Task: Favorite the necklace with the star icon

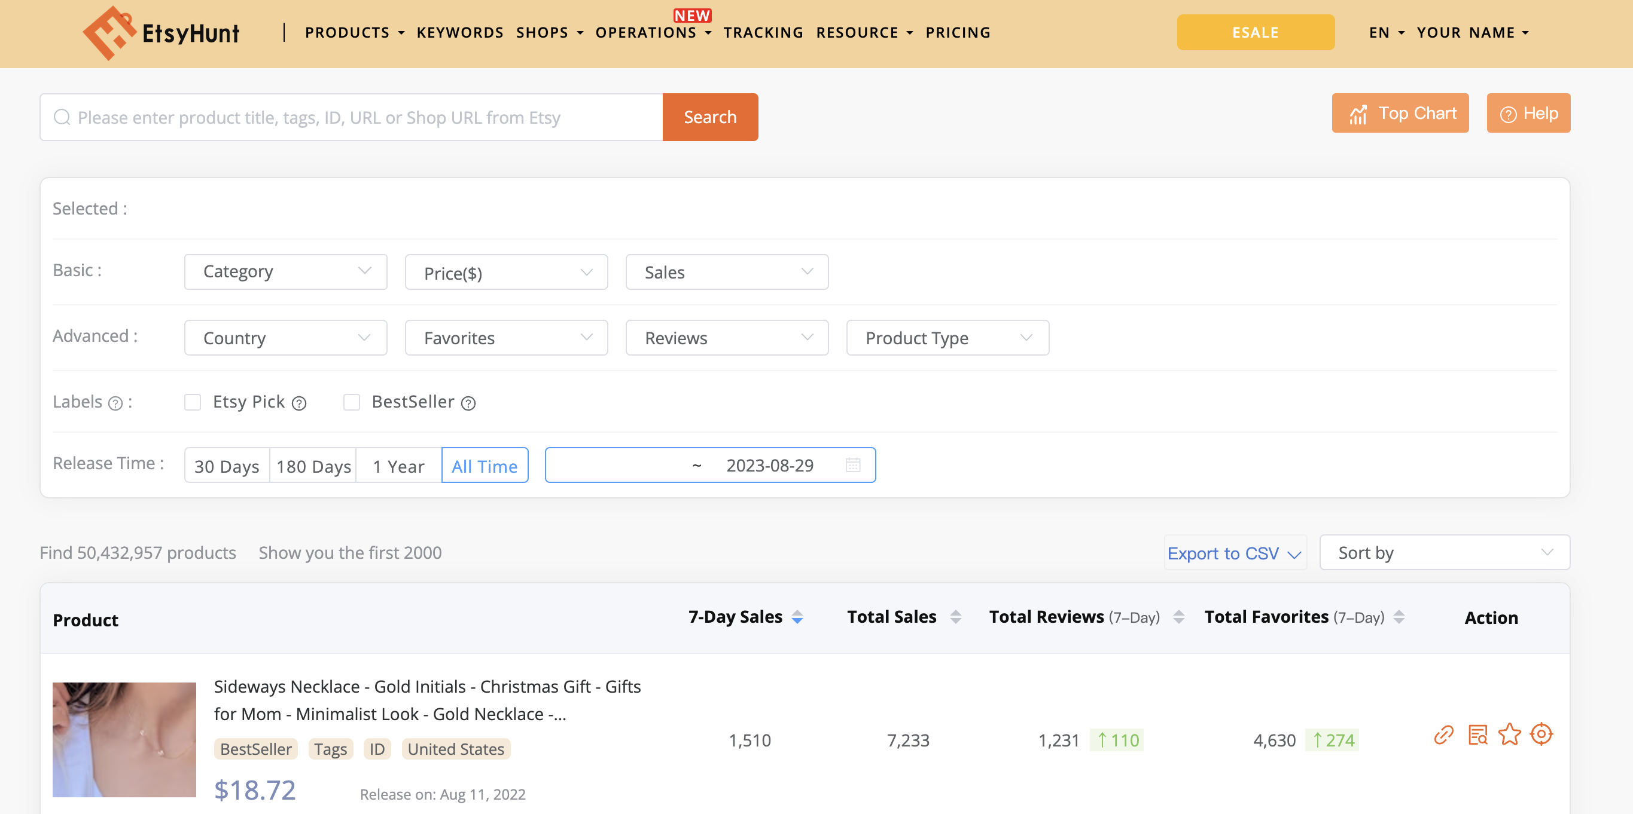Action: pos(1509,735)
